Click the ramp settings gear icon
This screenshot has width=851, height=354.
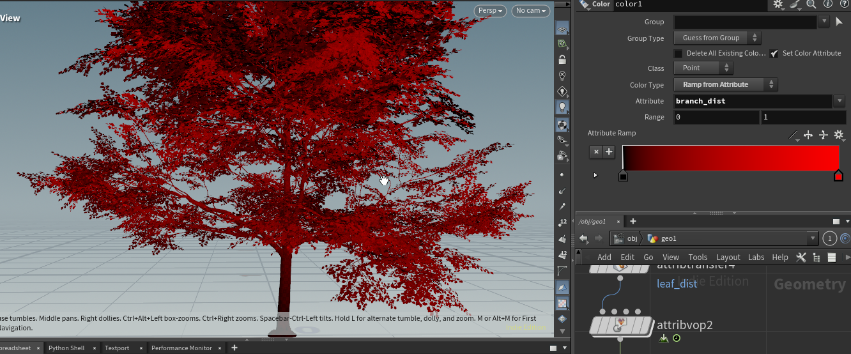pyautogui.click(x=839, y=135)
